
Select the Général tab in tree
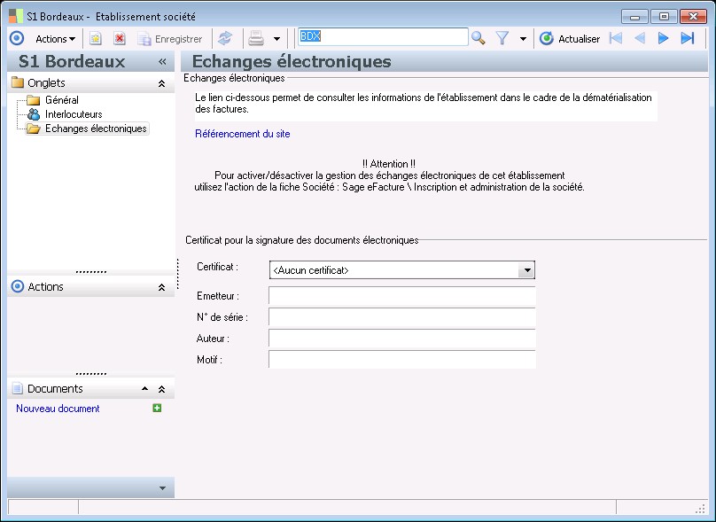coord(62,100)
